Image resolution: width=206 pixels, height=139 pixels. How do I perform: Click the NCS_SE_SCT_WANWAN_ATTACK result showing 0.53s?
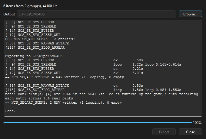tap(74, 86)
